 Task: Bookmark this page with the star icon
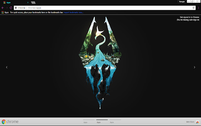(193, 8)
